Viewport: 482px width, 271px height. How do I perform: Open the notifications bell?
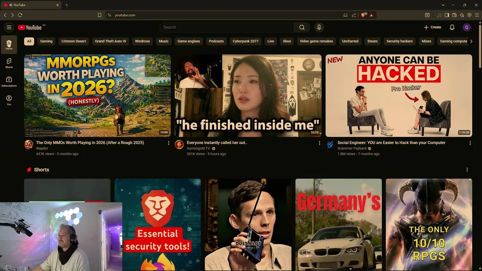click(x=452, y=27)
